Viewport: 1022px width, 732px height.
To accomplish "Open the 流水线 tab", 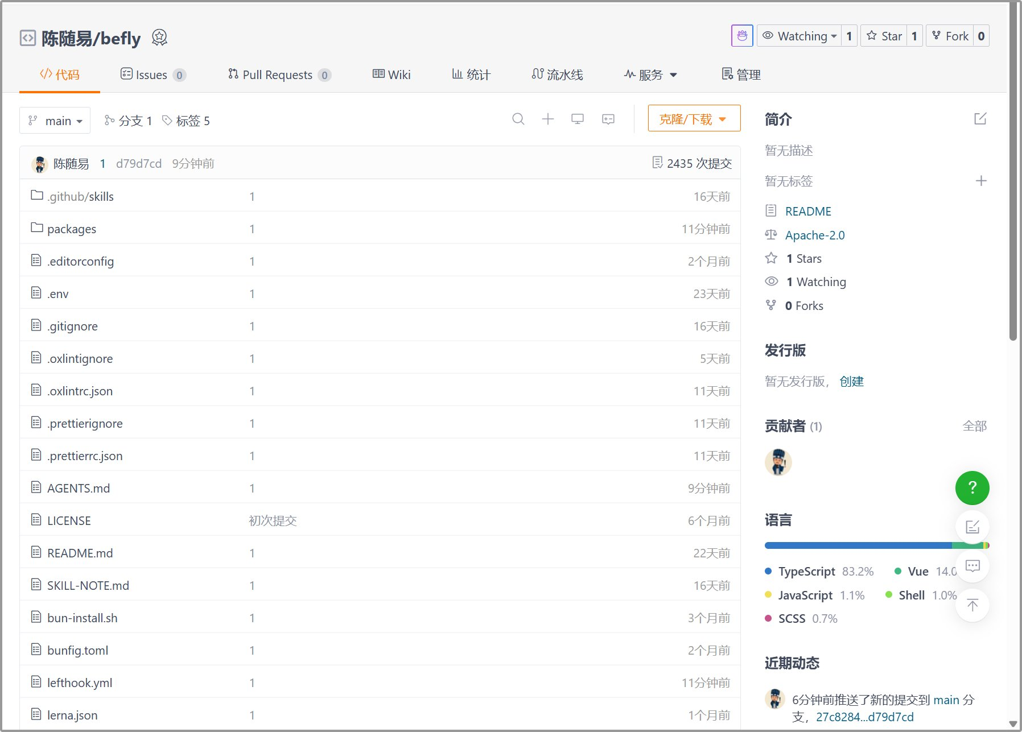I will click(558, 75).
